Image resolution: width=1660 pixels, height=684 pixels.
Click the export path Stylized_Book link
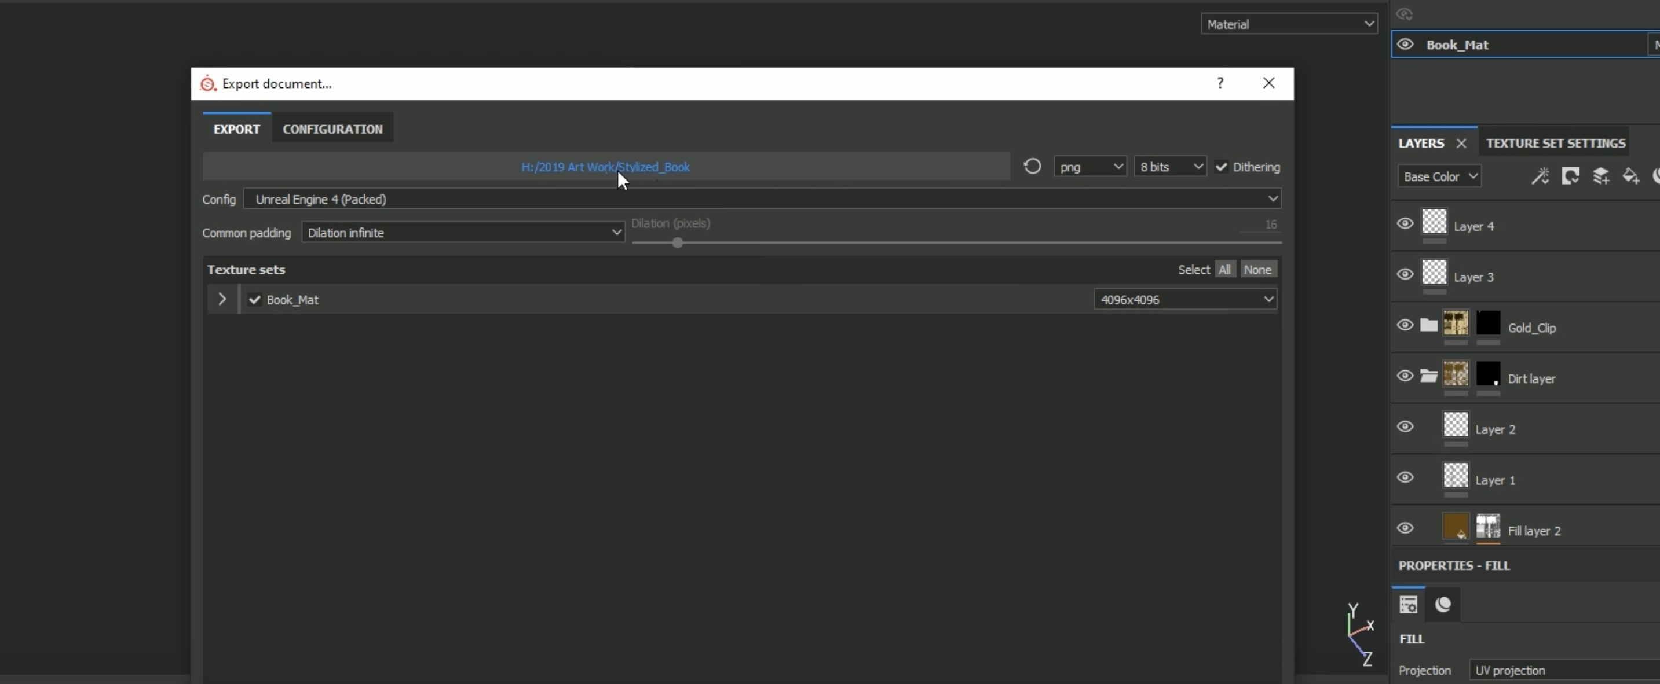coord(605,167)
